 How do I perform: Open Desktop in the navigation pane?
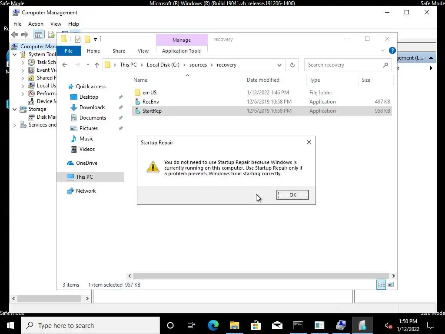click(89, 97)
